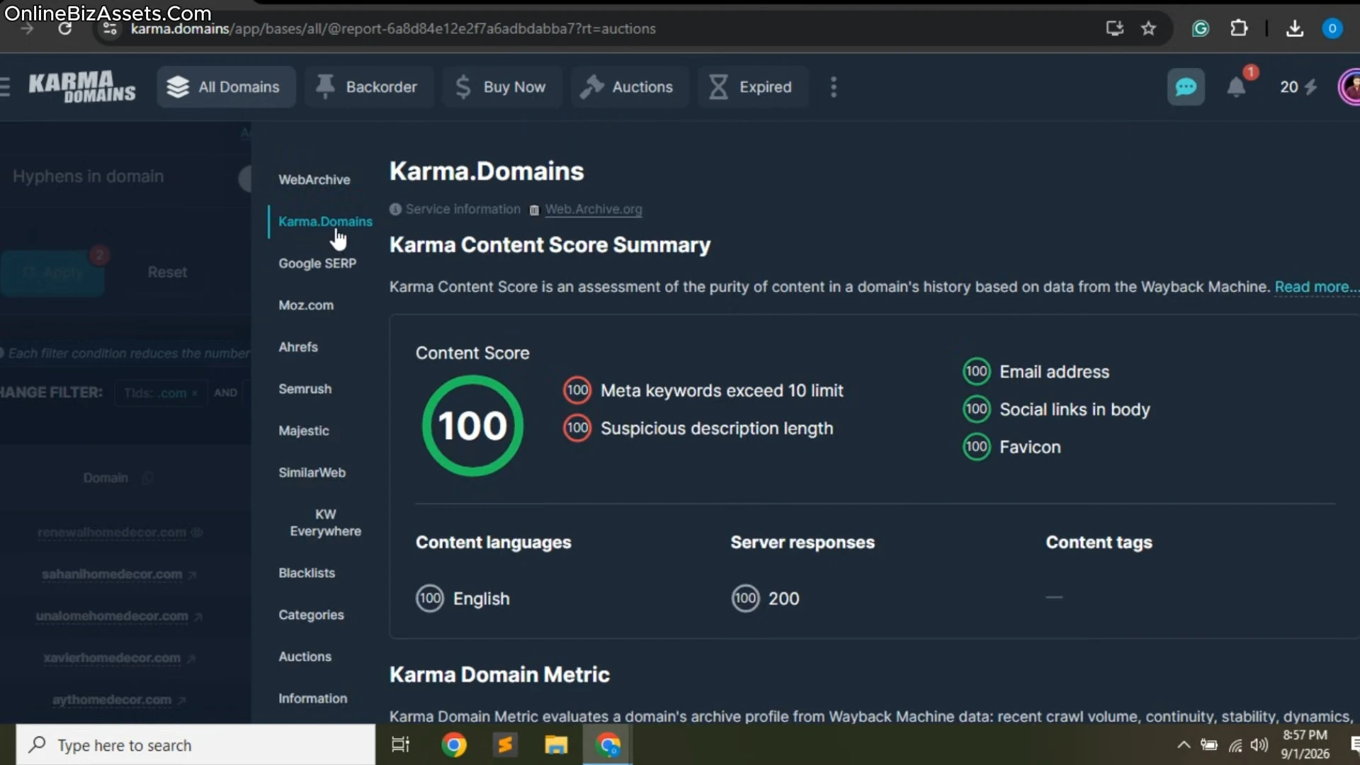Open xavierhomedecor.com in the domain list

112,658
